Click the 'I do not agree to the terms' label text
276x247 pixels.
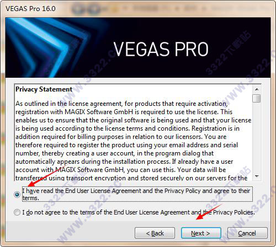(x=139, y=212)
